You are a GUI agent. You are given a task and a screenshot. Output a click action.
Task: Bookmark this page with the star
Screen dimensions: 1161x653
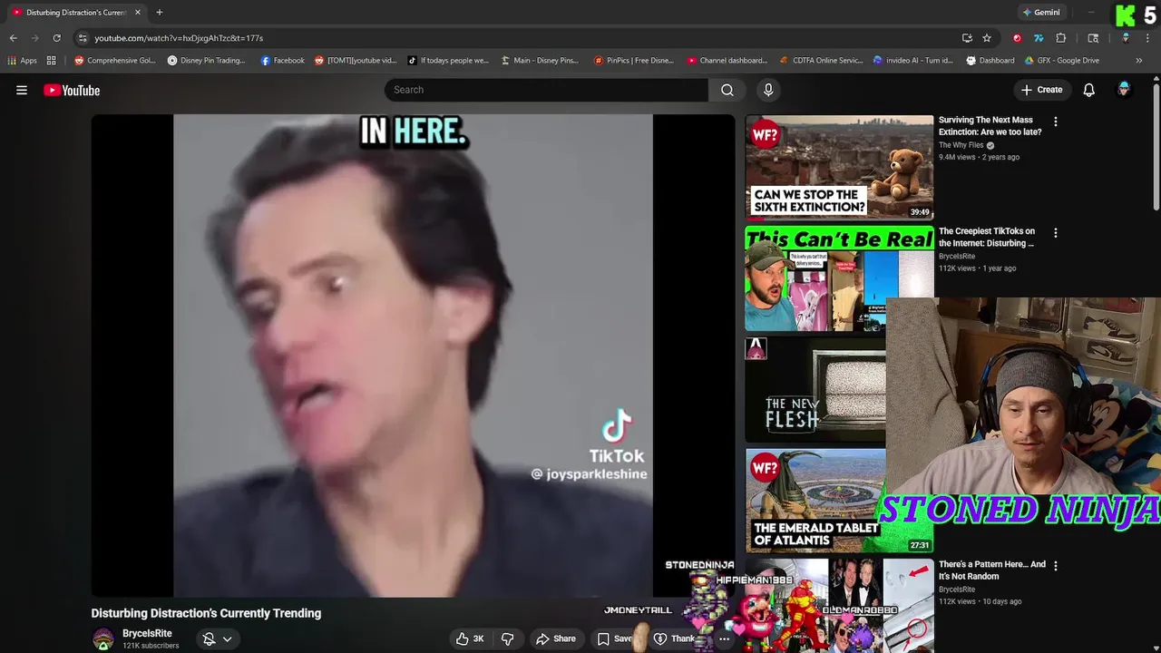point(987,38)
